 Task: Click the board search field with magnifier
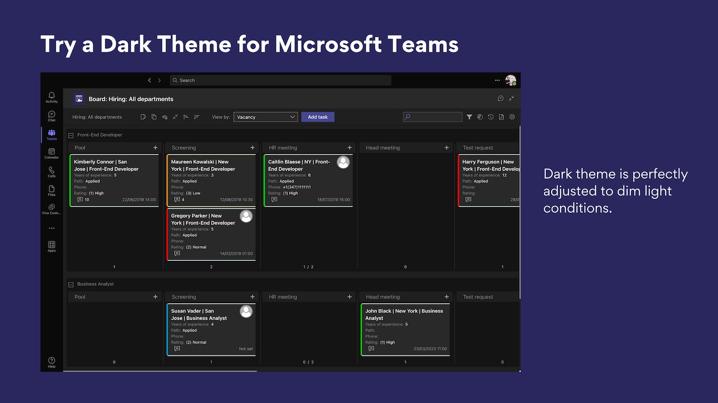coord(433,117)
